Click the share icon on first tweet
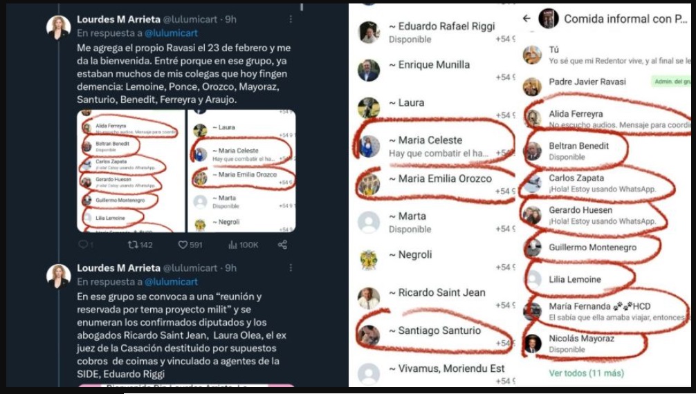 (x=282, y=244)
